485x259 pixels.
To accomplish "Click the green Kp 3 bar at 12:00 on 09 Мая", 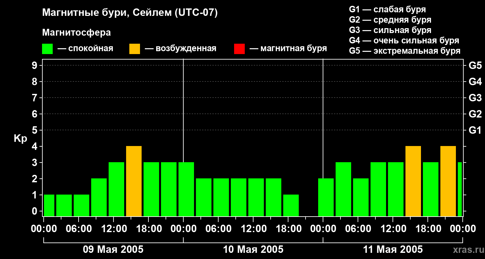I will (116, 189).
